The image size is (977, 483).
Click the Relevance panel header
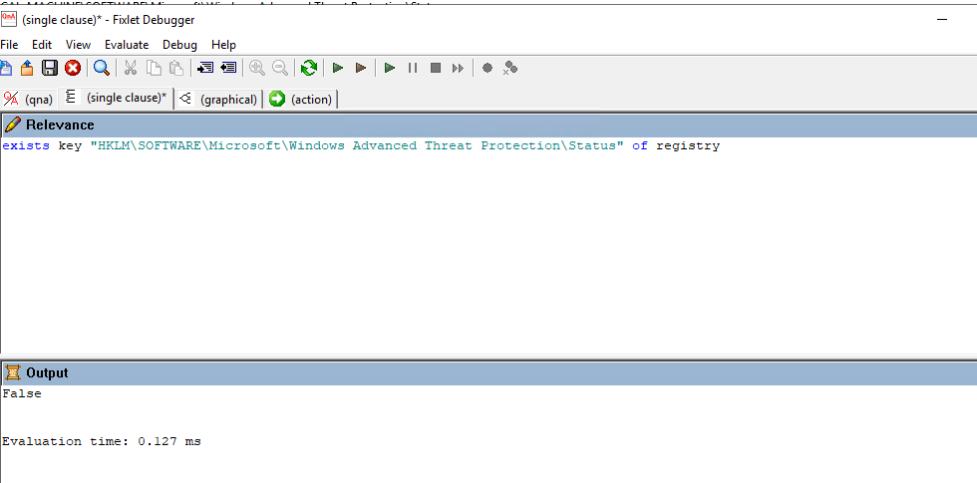click(488, 125)
